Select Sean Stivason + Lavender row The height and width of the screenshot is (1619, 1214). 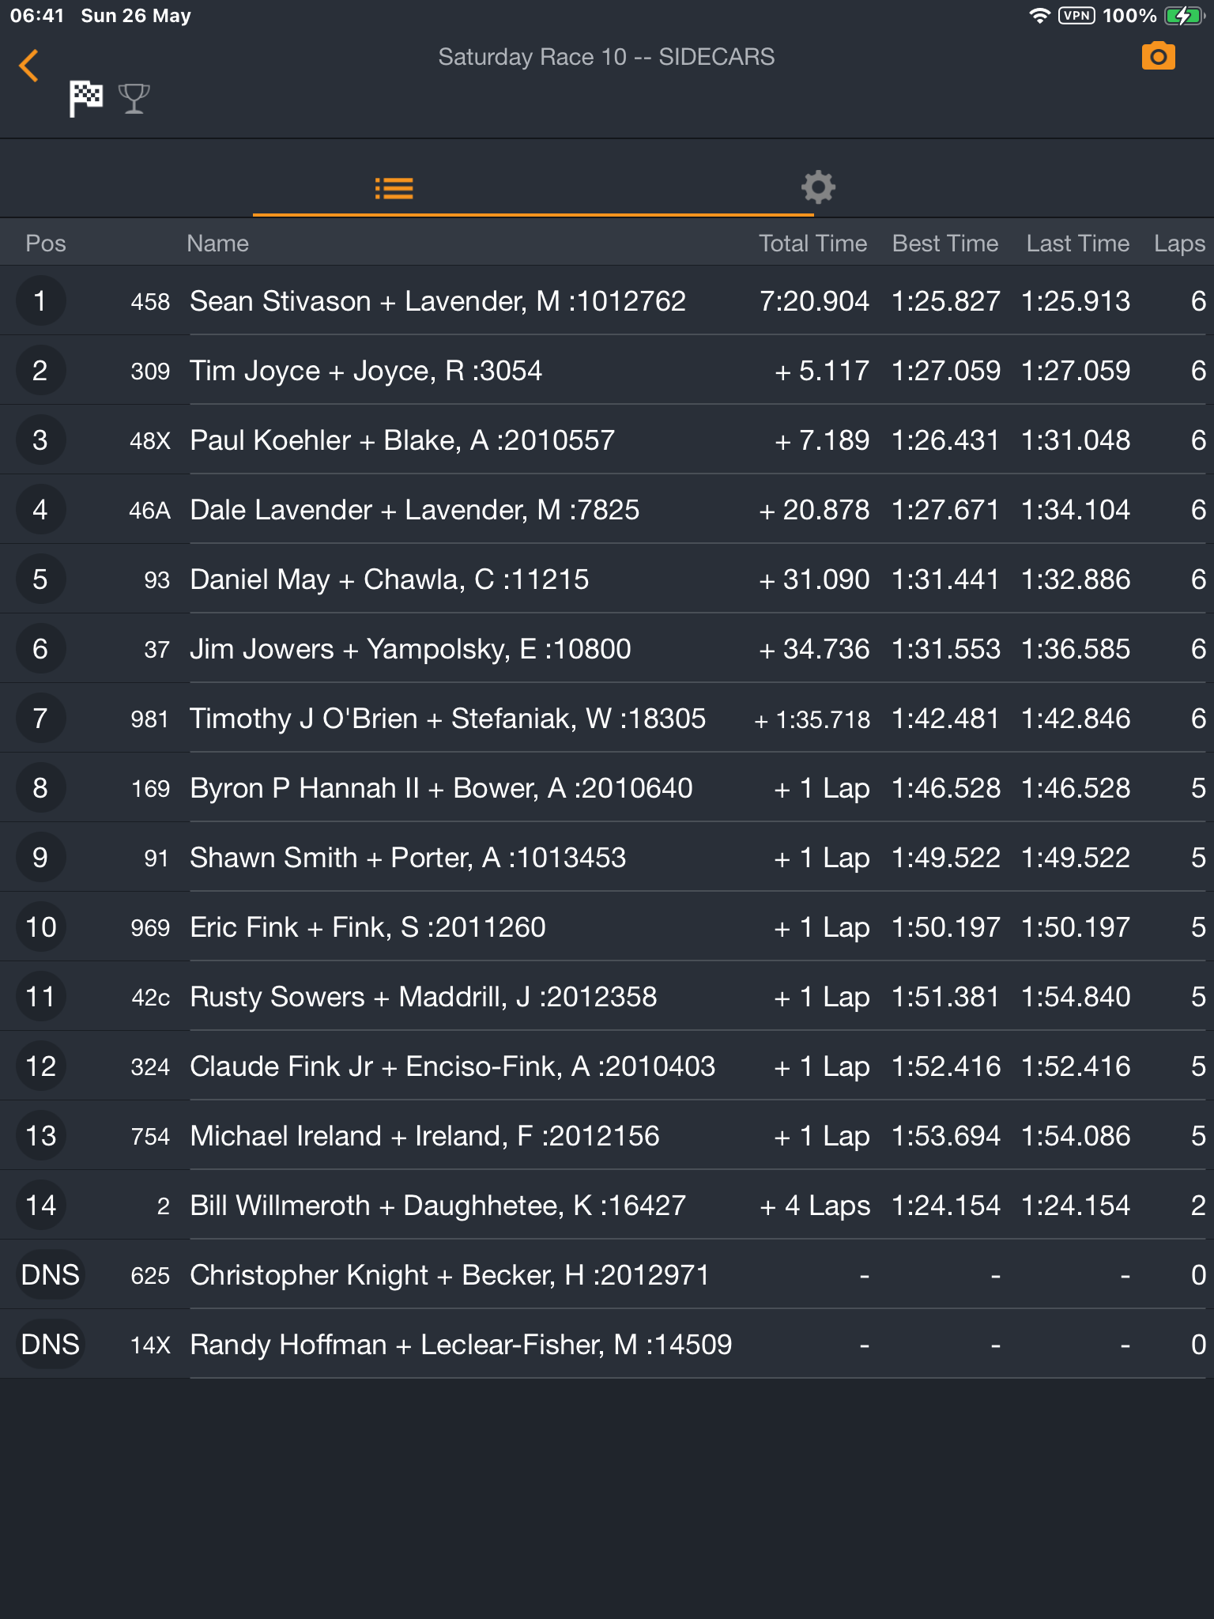pos(437,301)
